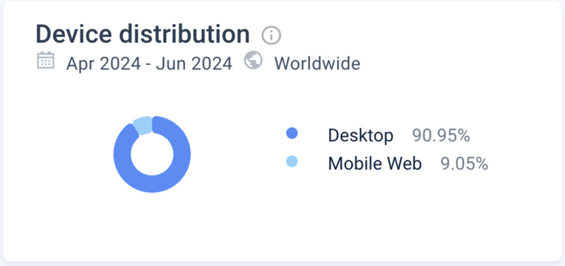Click the center hole of the donut chart

(152, 154)
